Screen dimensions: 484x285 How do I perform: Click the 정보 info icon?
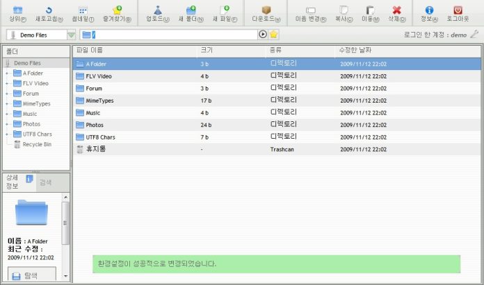pos(429,10)
